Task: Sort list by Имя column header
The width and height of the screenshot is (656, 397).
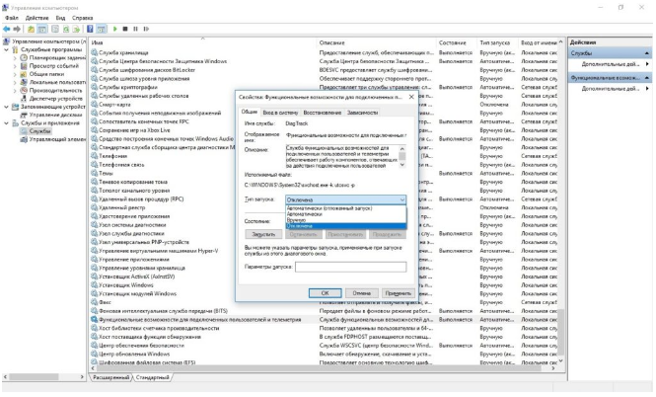Action: click(x=203, y=42)
